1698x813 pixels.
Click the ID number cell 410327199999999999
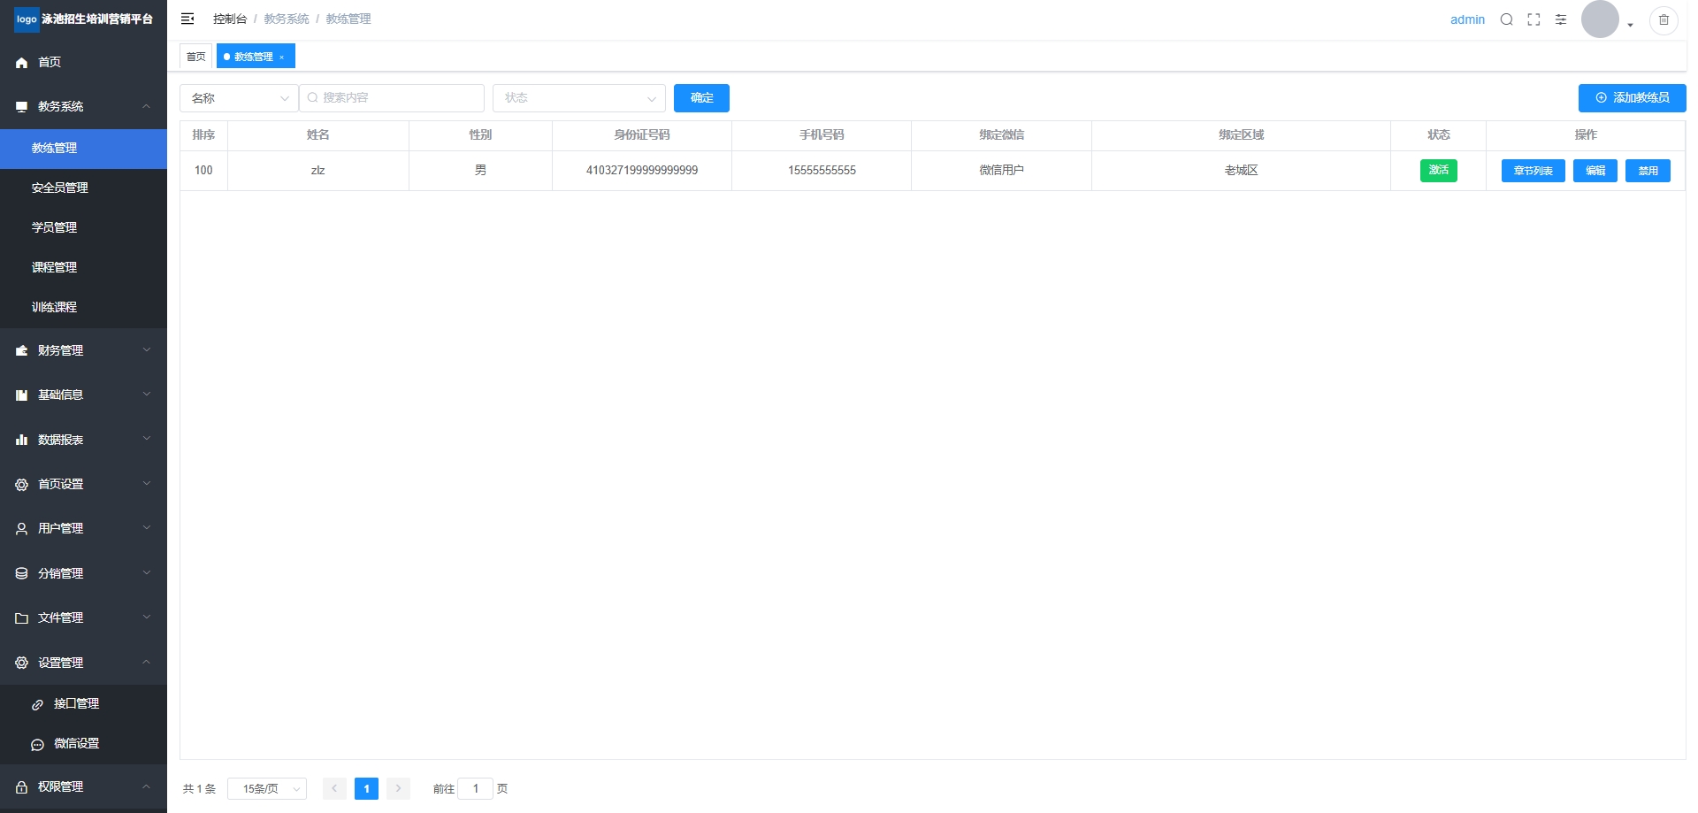click(642, 170)
